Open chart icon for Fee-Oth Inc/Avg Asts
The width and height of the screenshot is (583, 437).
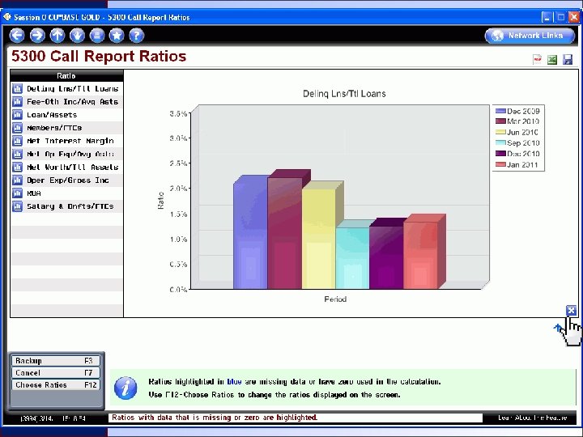[x=17, y=101]
